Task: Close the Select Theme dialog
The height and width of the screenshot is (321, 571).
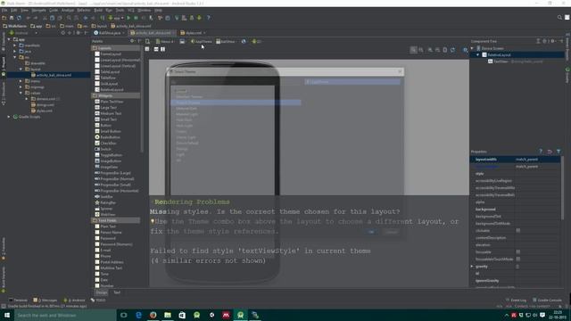Action: point(400,71)
